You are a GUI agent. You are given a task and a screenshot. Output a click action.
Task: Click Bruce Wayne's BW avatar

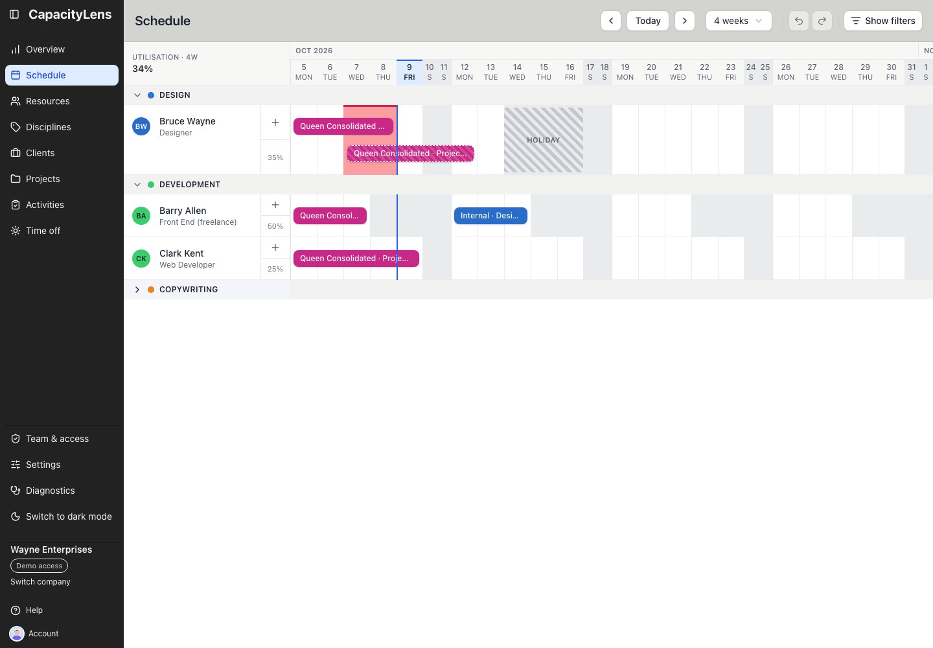(x=141, y=126)
